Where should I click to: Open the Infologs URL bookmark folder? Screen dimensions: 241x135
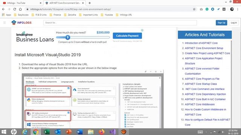[x=124, y=15]
